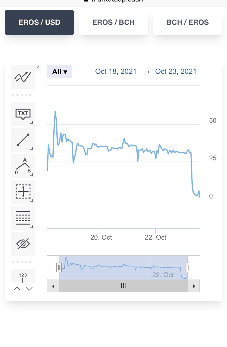The height and width of the screenshot is (347, 227).
Task: Pick the Fibonacci lines tool
Action: (23, 218)
